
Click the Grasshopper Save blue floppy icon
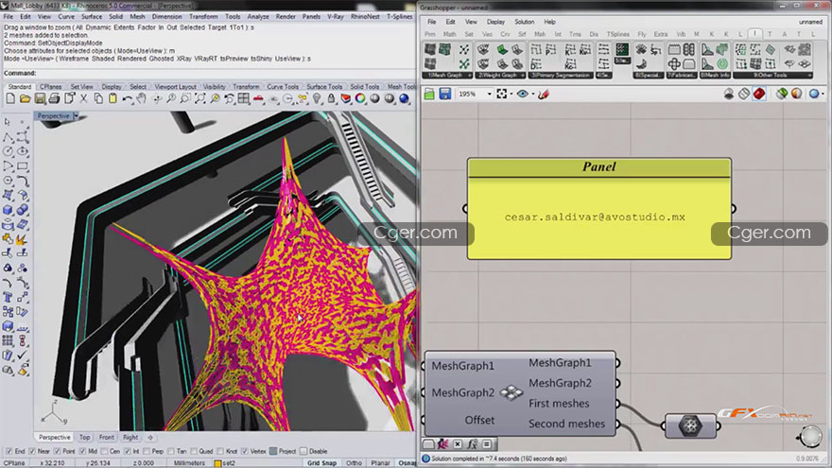point(444,95)
